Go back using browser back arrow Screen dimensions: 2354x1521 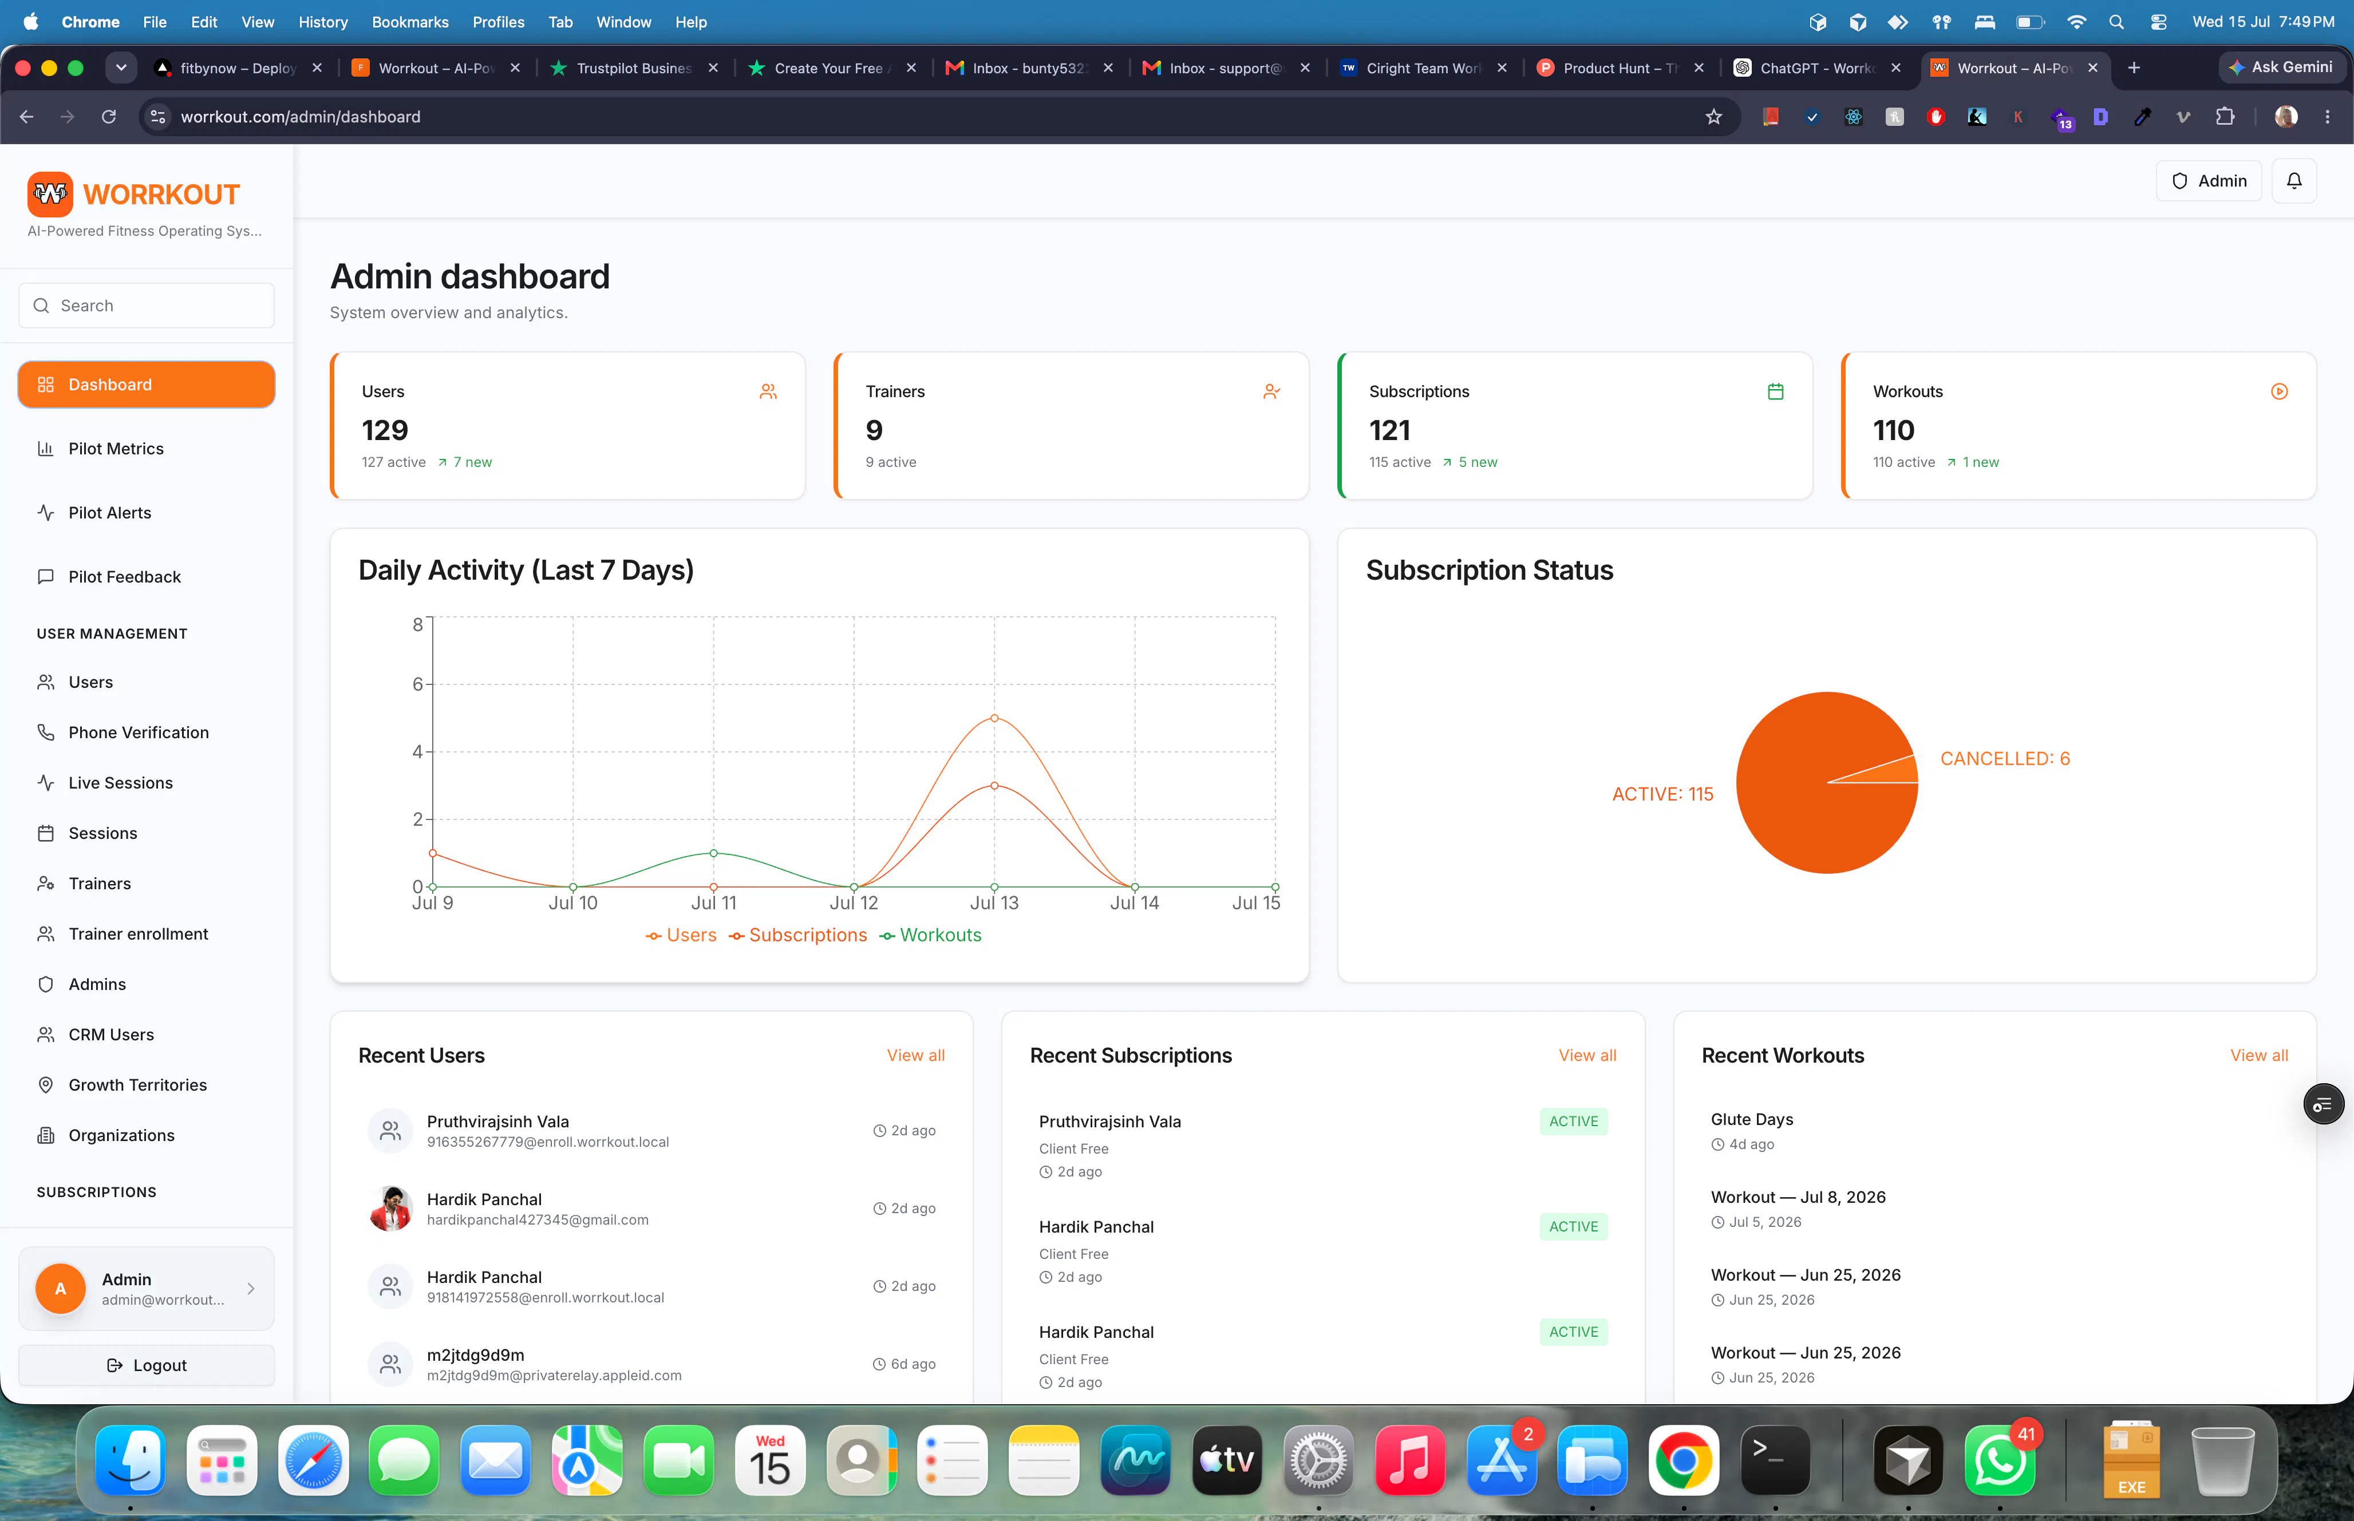pyautogui.click(x=27, y=117)
